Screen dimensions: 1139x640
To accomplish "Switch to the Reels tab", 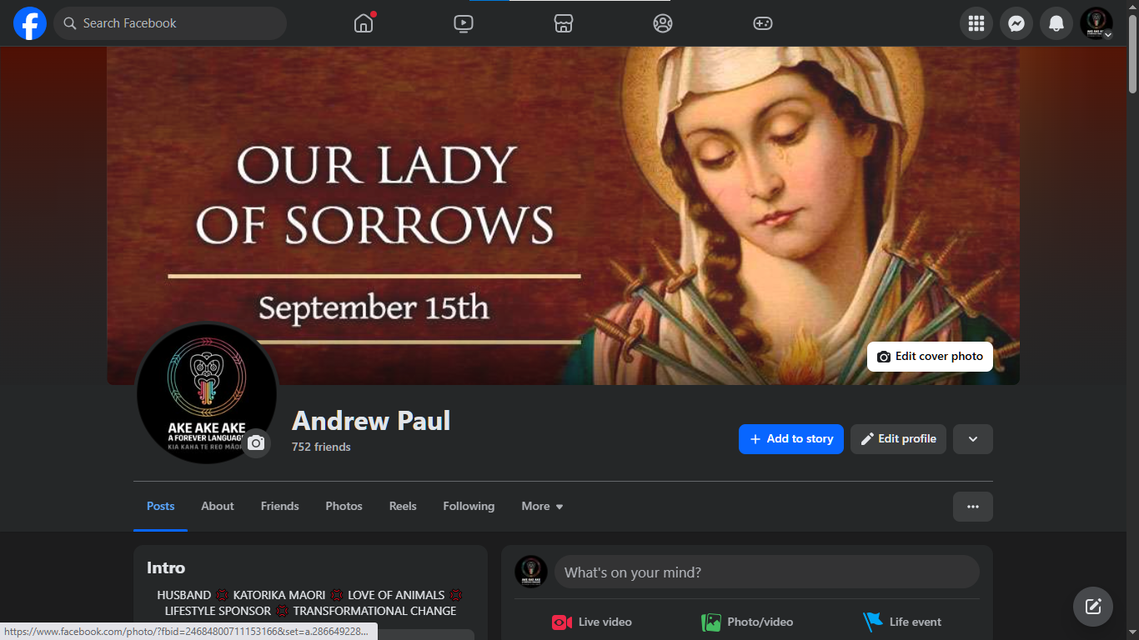I will (x=403, y=507).
